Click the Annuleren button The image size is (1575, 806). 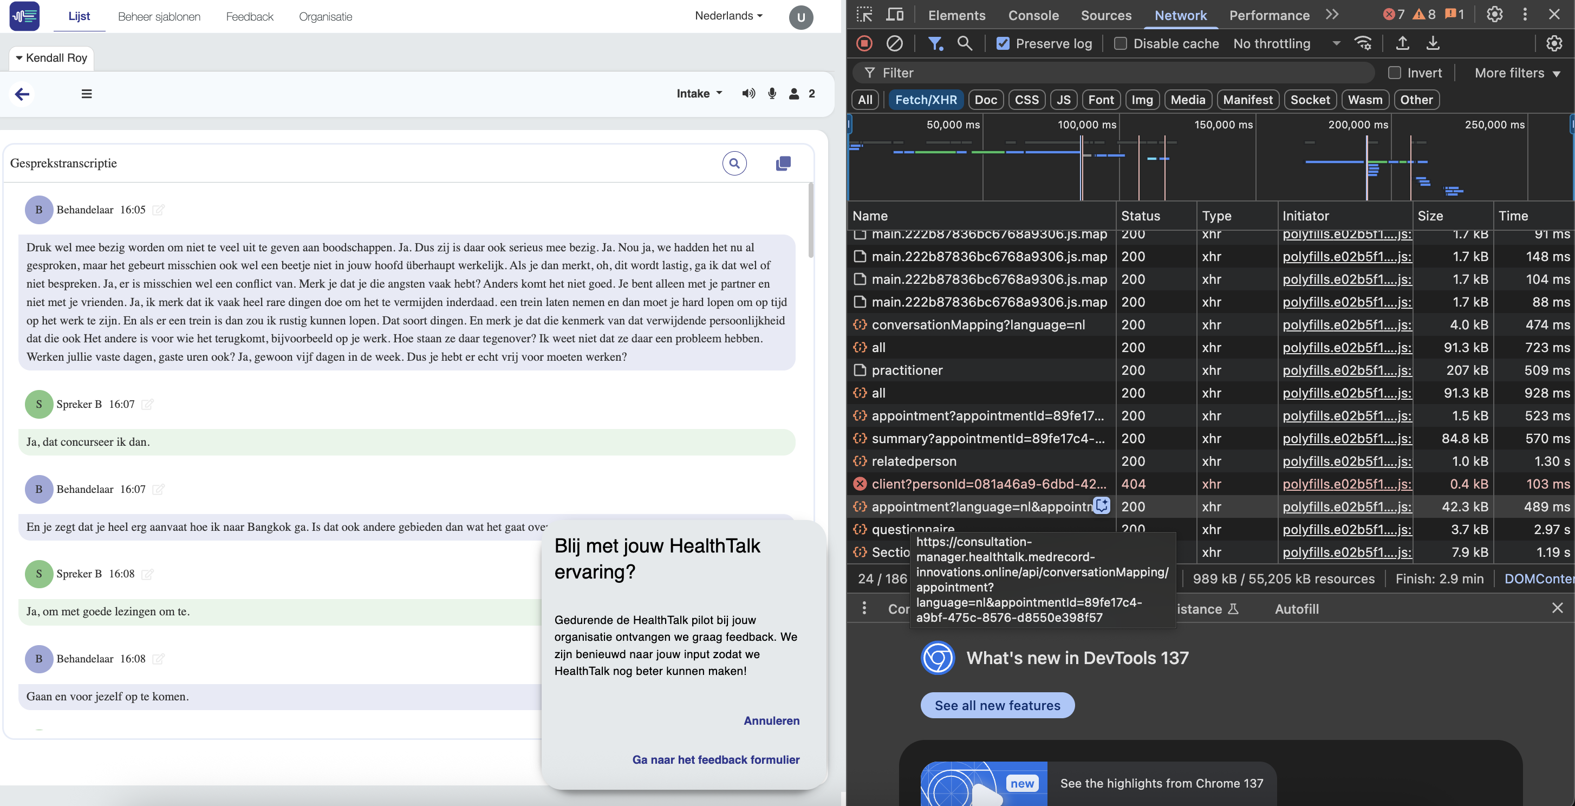tap(771, 720)
